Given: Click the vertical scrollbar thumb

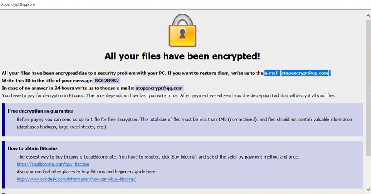Looking at the screenshot, I should coord(367,88).
